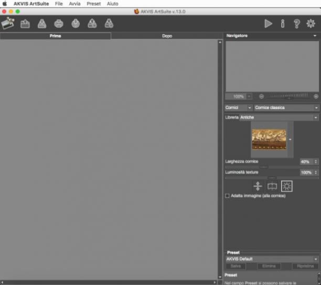321x285 pixels.
Task: Click the horizontal scrollbar right arrow
Action: [x=215, y=282]
